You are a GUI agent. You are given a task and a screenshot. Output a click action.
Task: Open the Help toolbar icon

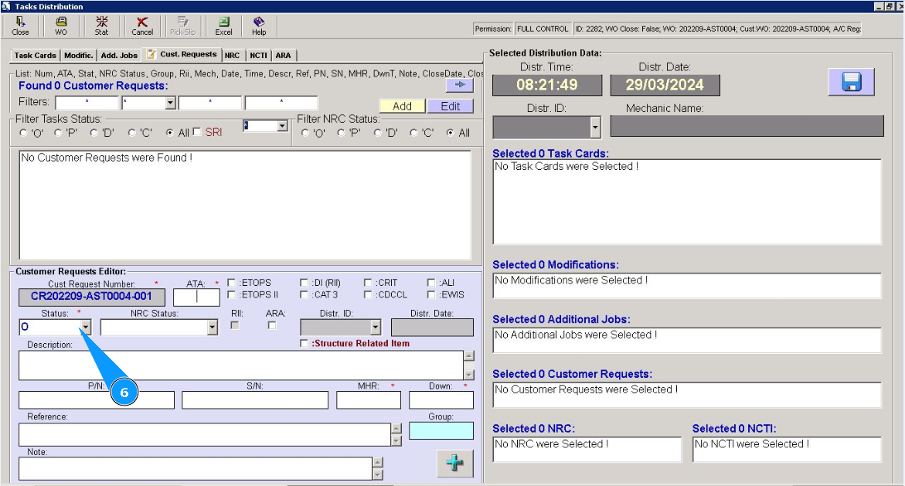(x=259, y=26)
